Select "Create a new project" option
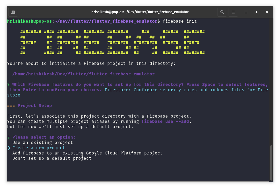Viewport: 280px width, 189px height. click(x=38, y=148)
